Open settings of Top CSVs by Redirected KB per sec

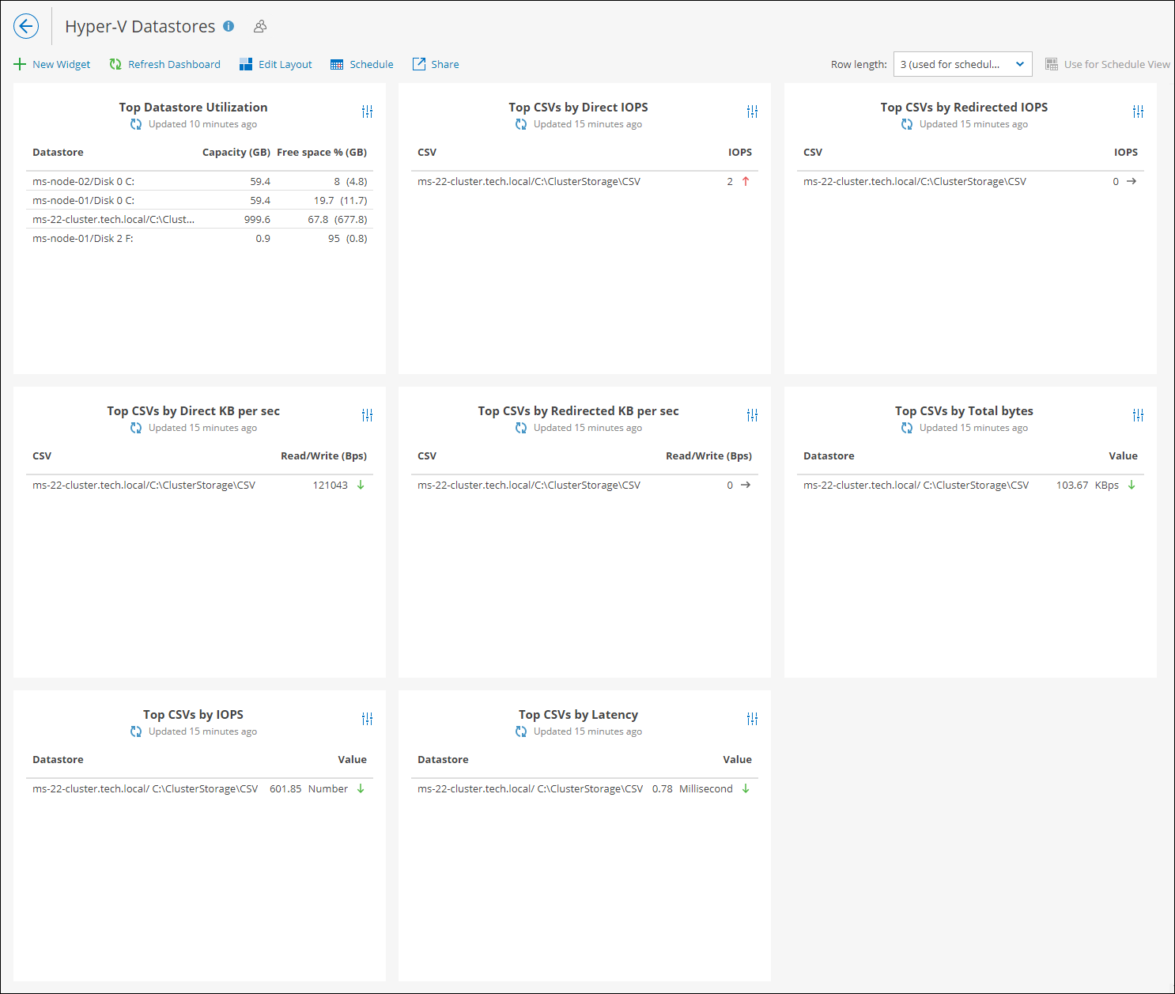tap(752, 415)
